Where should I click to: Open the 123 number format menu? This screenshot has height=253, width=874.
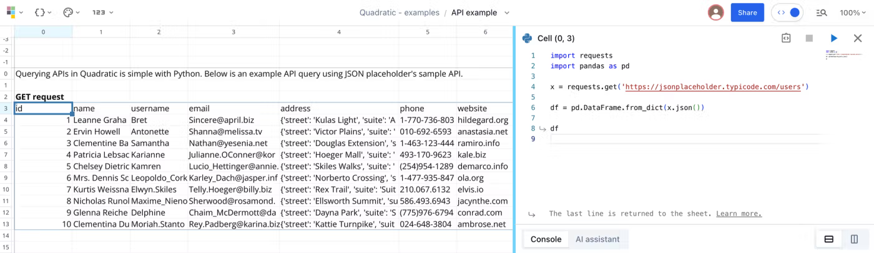103,12
